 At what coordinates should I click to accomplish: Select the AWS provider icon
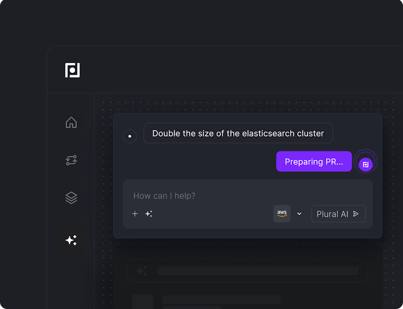pyautogui.click(x=282, y=214)
